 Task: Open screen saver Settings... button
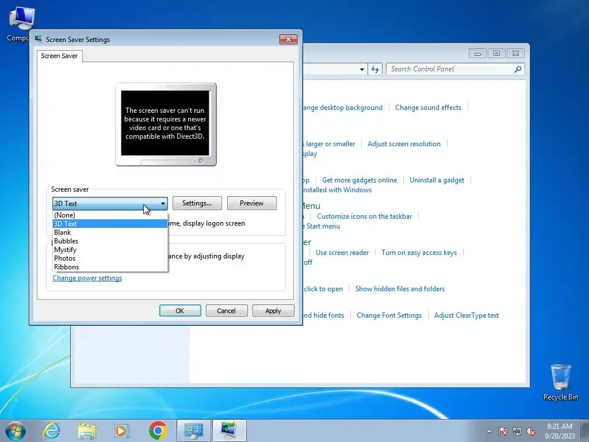(x=197, y=203)
